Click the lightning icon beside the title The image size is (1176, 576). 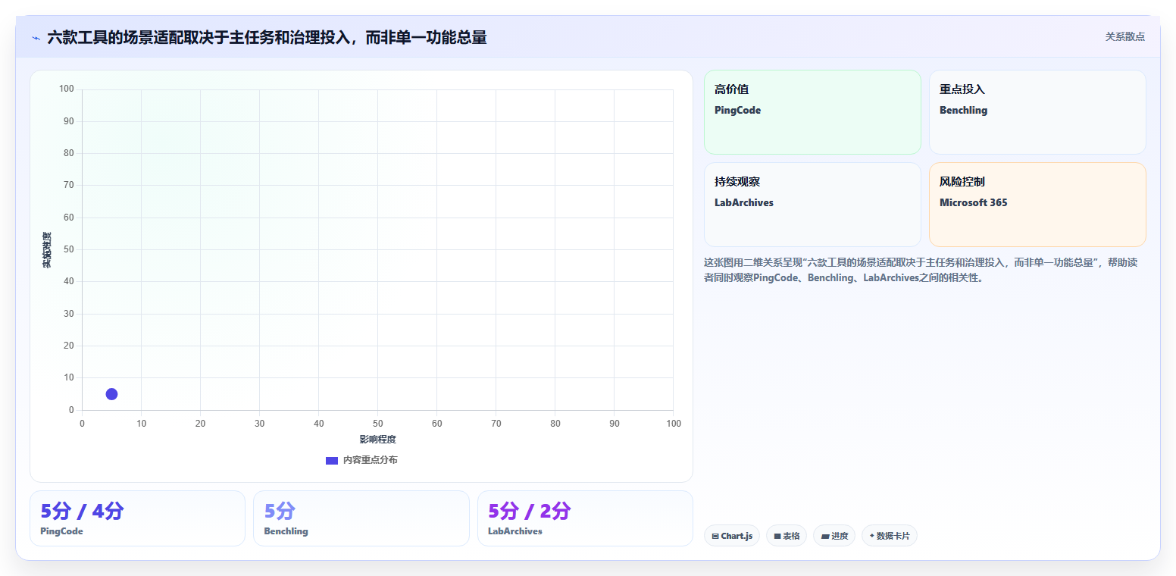[x=36, y=38]
